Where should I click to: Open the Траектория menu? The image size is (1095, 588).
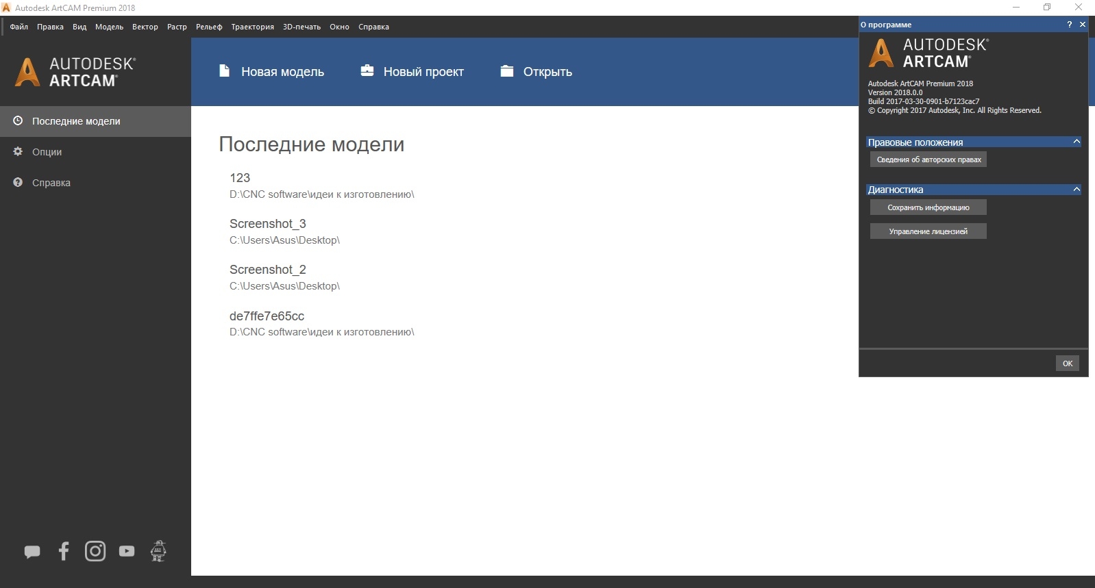coord(252,27)
